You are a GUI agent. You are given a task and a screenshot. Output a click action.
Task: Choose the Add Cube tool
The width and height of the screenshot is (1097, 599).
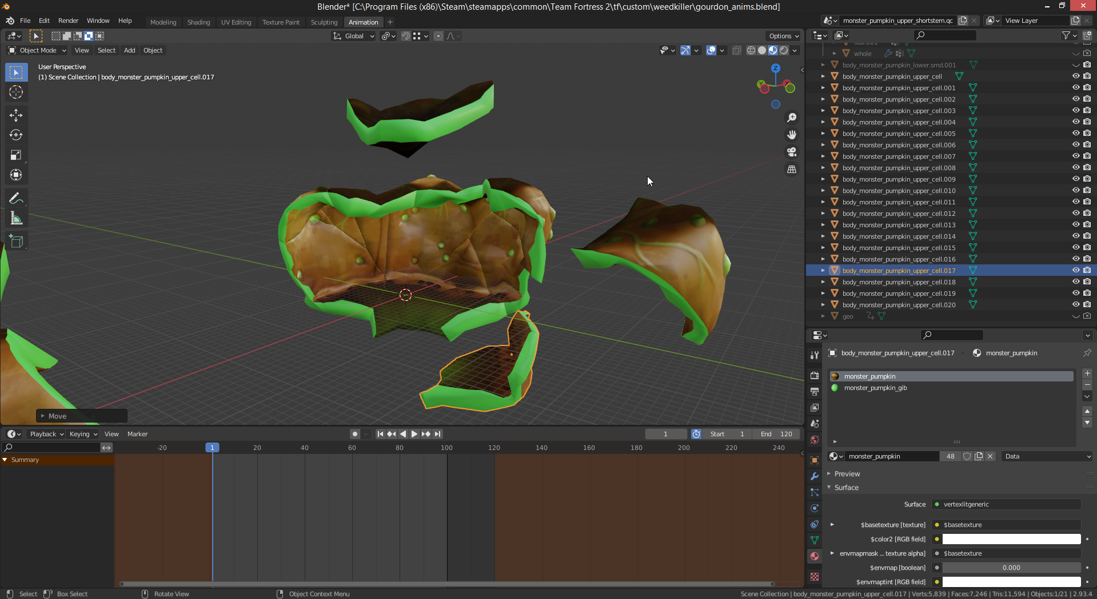coord(16,242)
